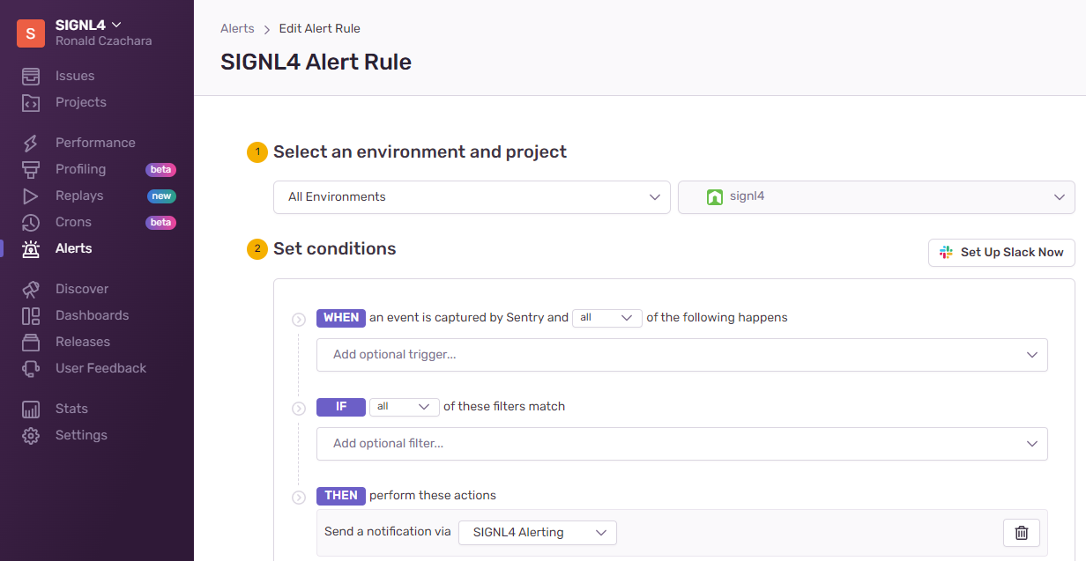Click the Settings gear icon
Viewport: 1086px width, 561px height.
tap(31, 435)
